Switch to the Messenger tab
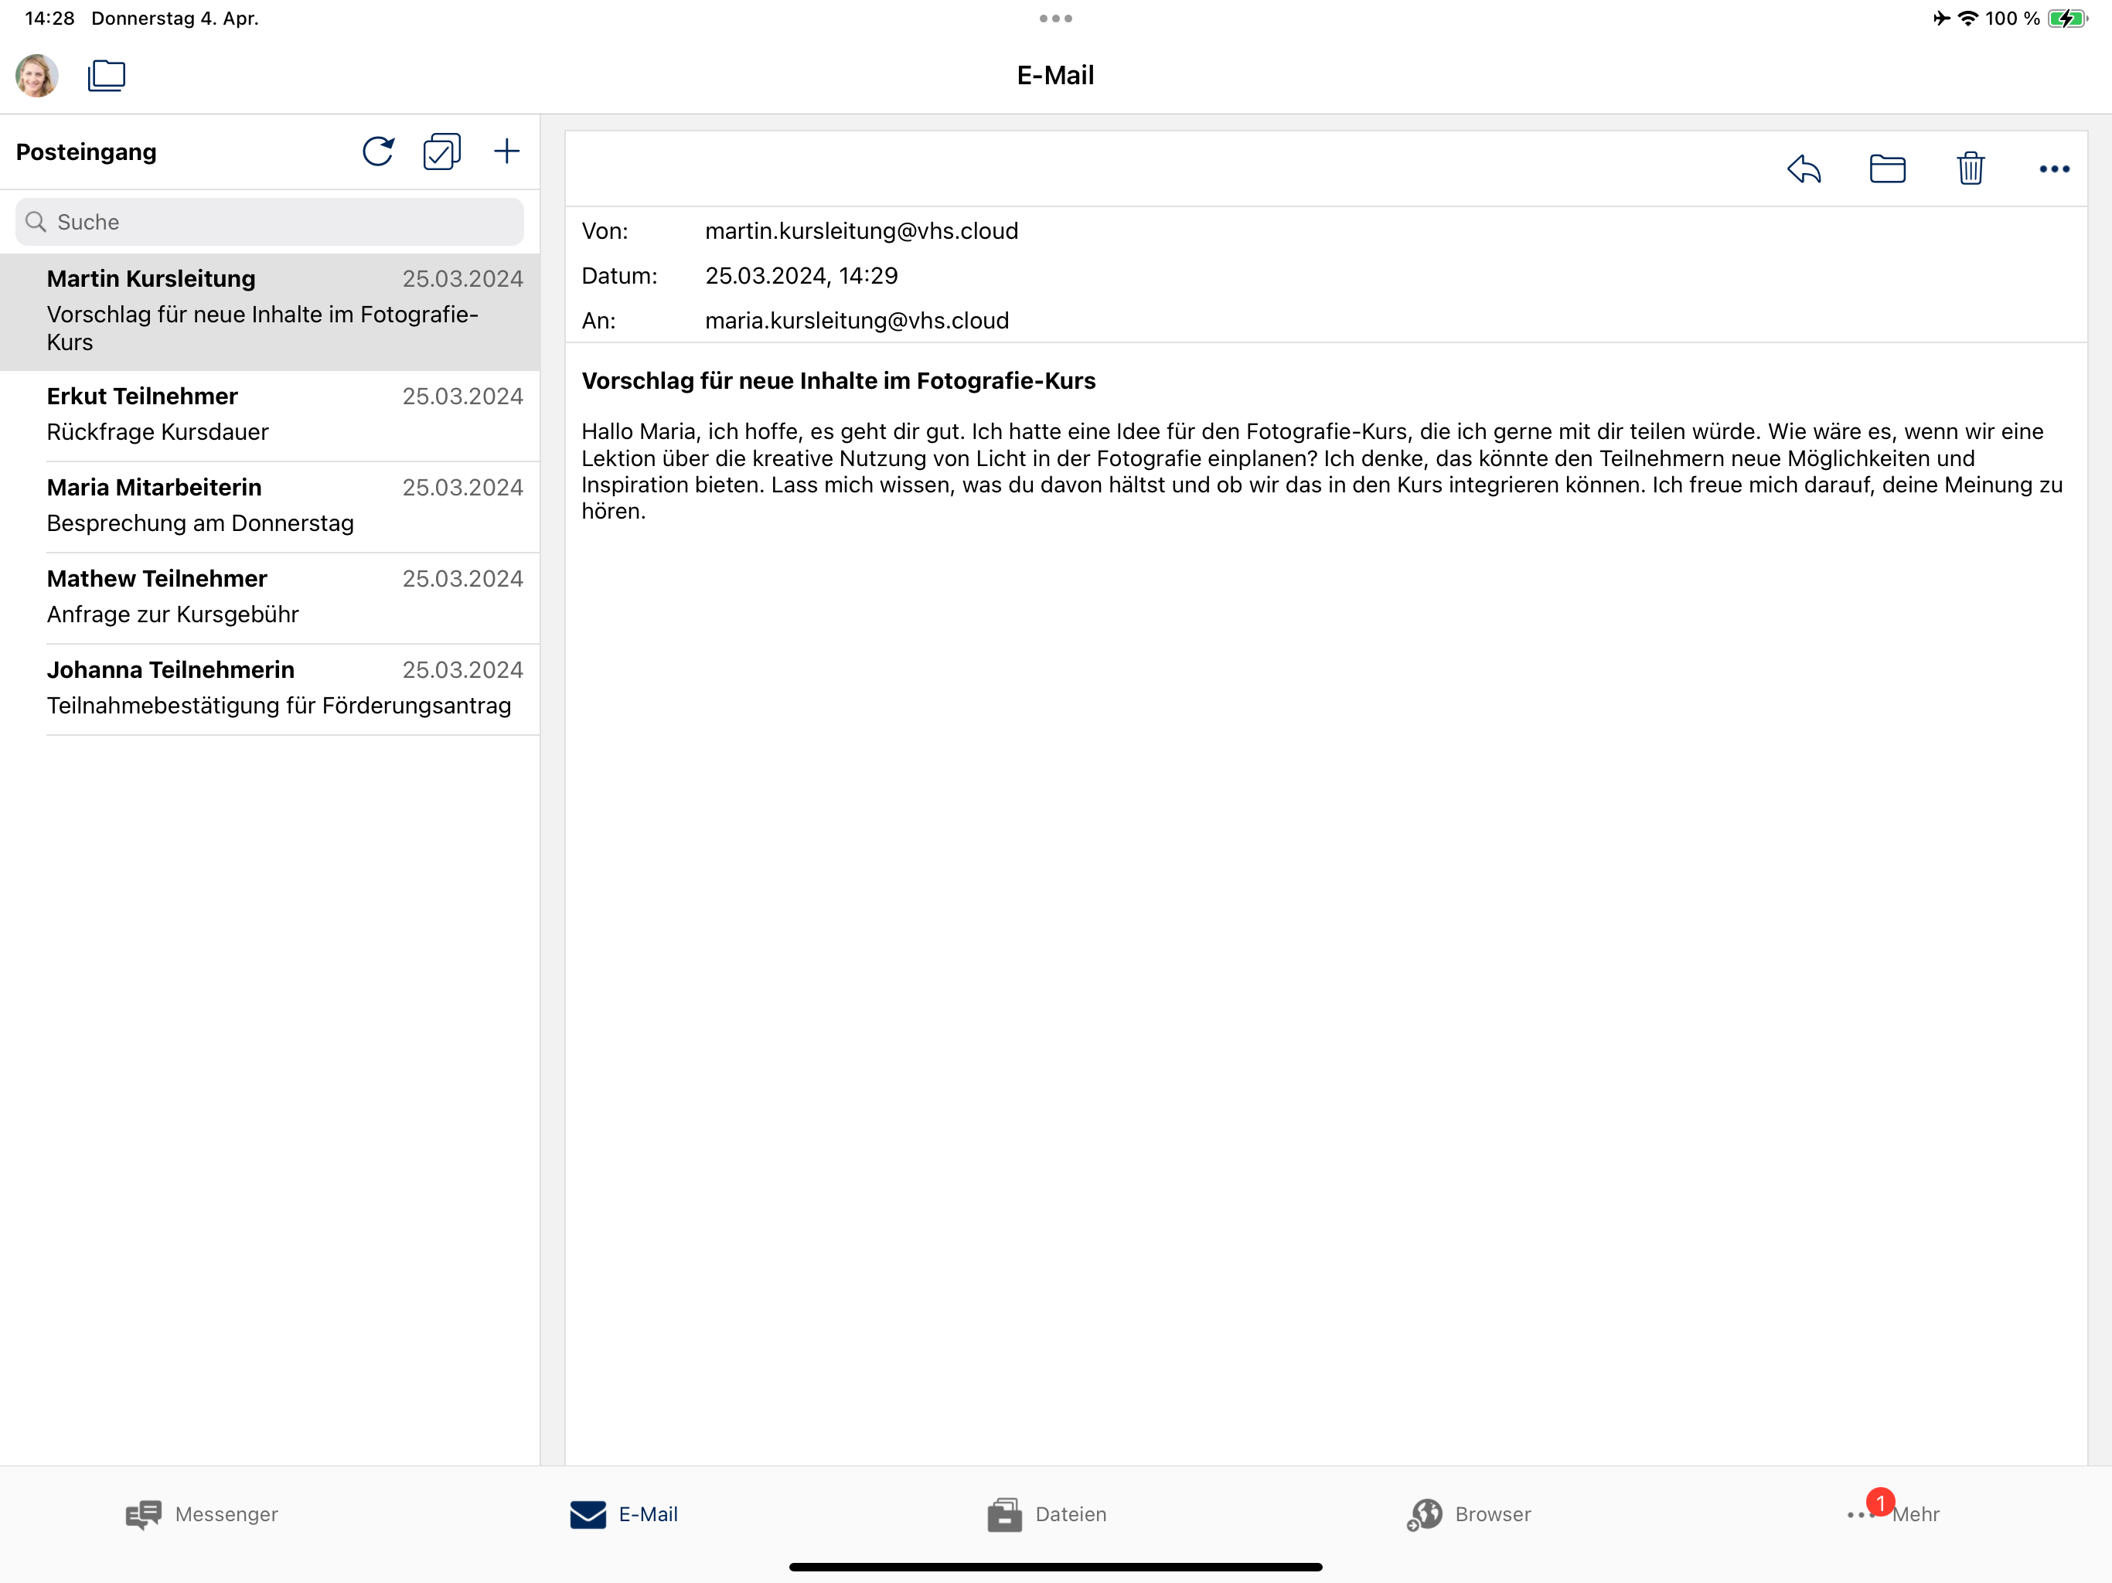The image size is (2112, 1583). point(202,1514)
